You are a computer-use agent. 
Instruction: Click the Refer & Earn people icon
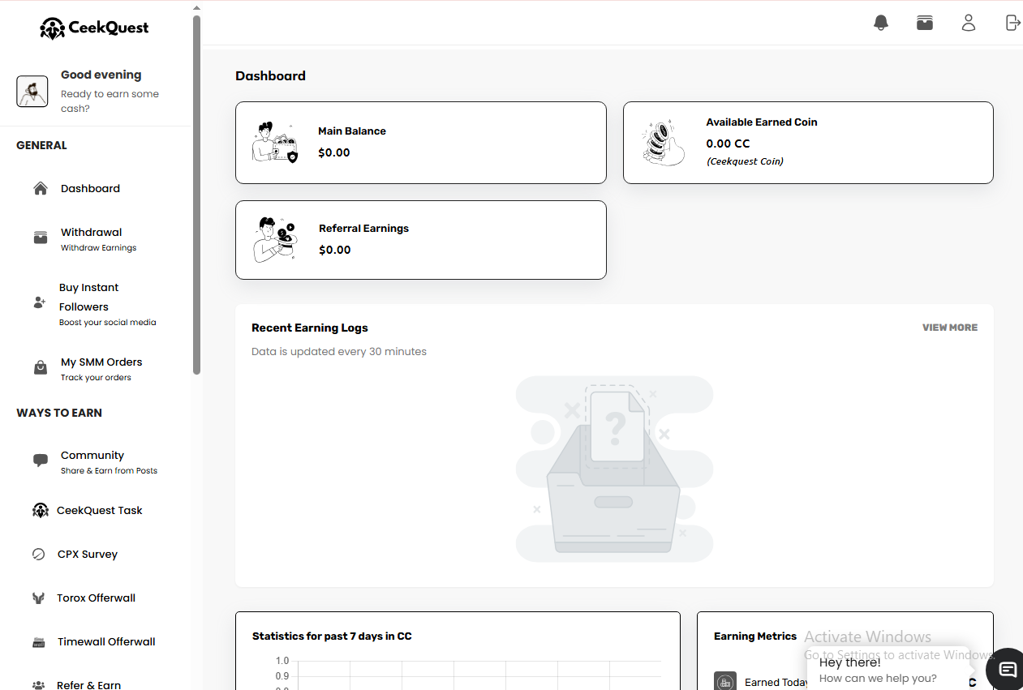38,685
